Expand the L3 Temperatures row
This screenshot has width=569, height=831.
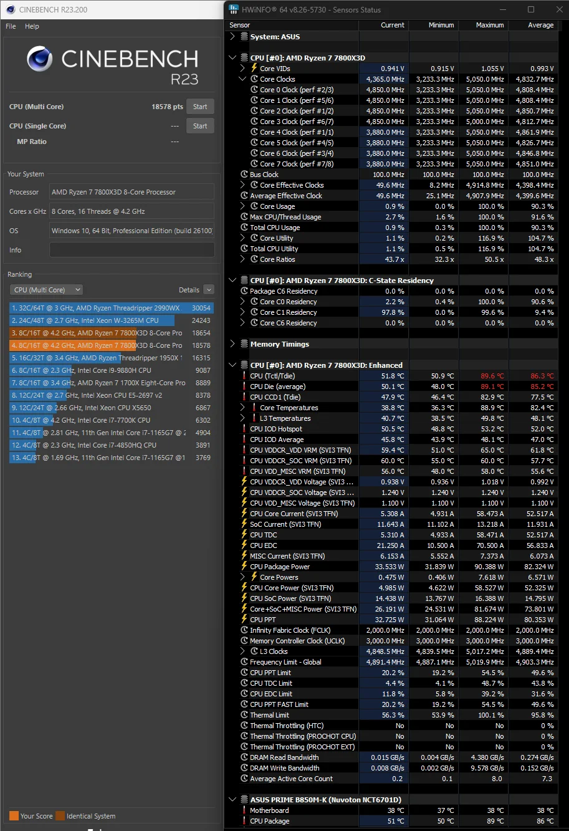(243, 418)
